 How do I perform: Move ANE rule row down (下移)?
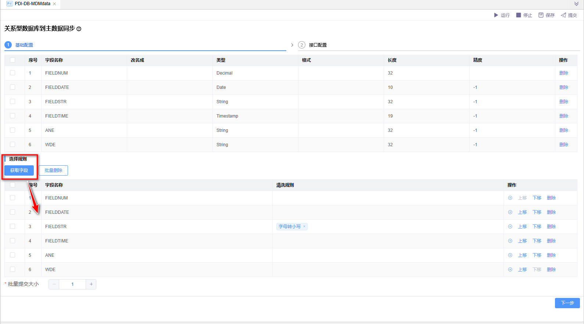click(x=537, y=255)
